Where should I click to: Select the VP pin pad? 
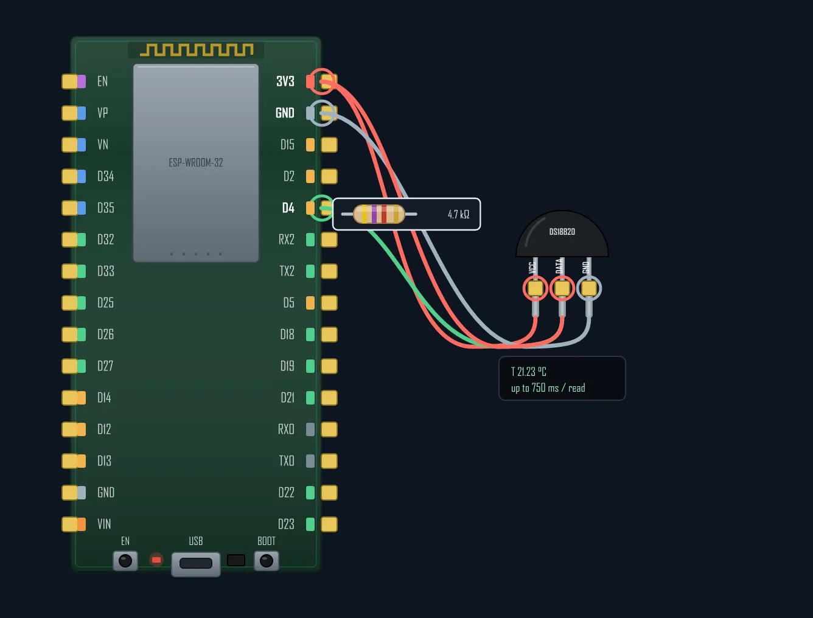70,113
